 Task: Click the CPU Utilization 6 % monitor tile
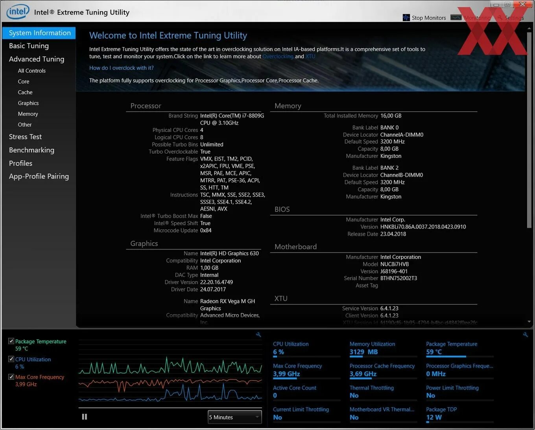tap(306, 348)
